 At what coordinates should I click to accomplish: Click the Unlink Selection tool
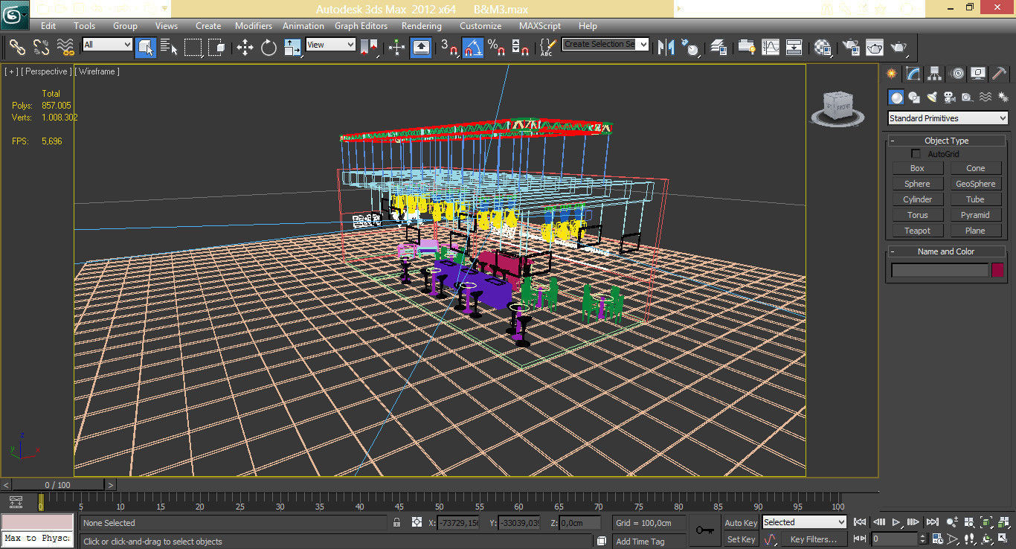tap(41, 48)
